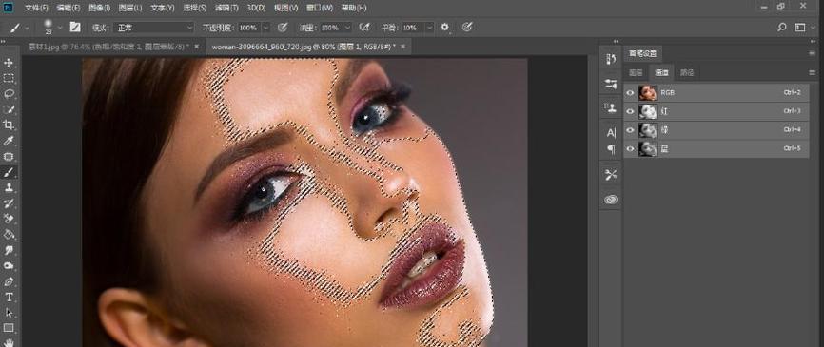Screen dimensions: 824x347
Task: Toggle the brush settings panel button
Action: pyautogui.click(x=75, y=28)
